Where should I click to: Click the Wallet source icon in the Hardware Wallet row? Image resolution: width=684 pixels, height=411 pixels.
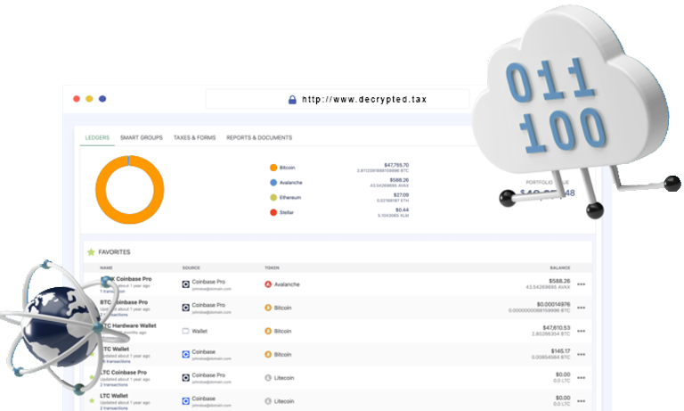[x=186, y=331]
